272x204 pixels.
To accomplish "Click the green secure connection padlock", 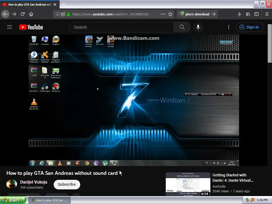I will click(x=68, y=14).
